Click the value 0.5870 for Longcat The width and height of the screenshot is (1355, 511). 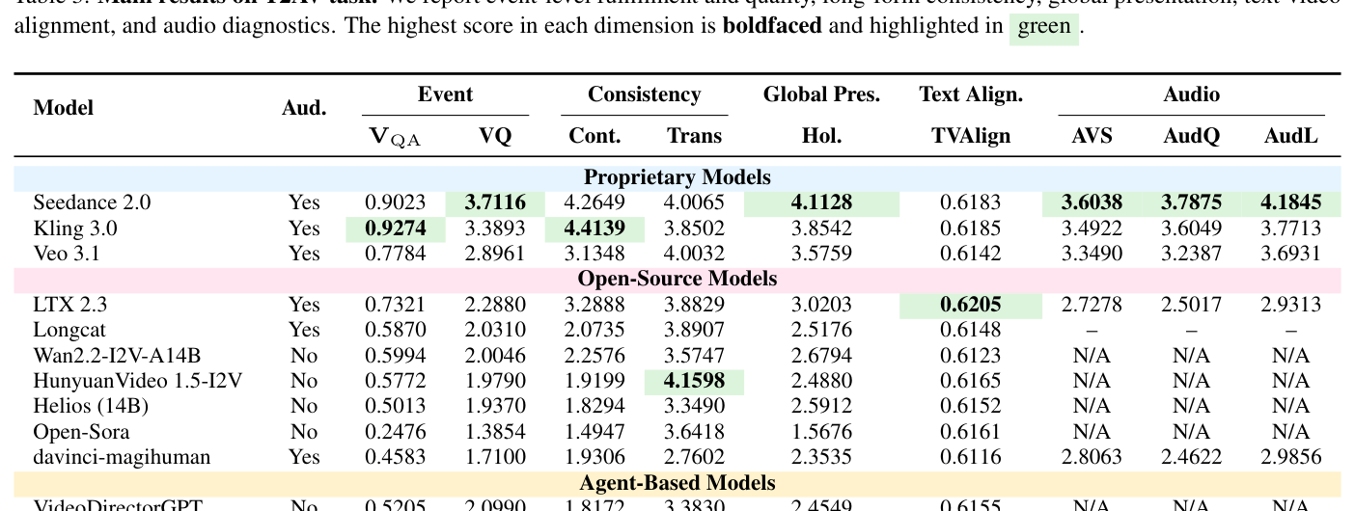tap(396, 330)
